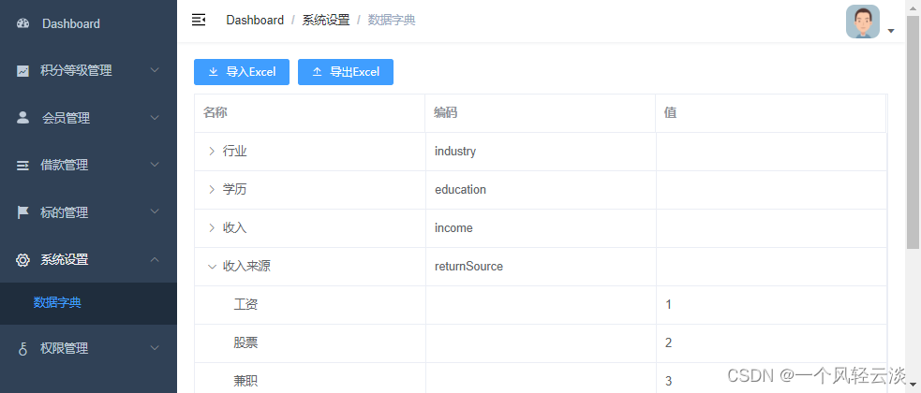This screenshot has height=393, width=921.
Task: Click the list icon beside 借款管理
Action: tap(22, 166)
